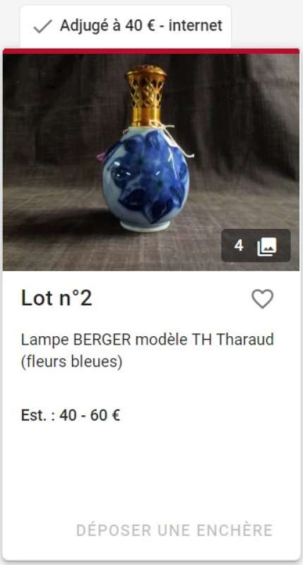This screenshot has height=565, width=303.
Task: Open the Lampe BERGER modèle description line
Action: click(x=148, y=340)
